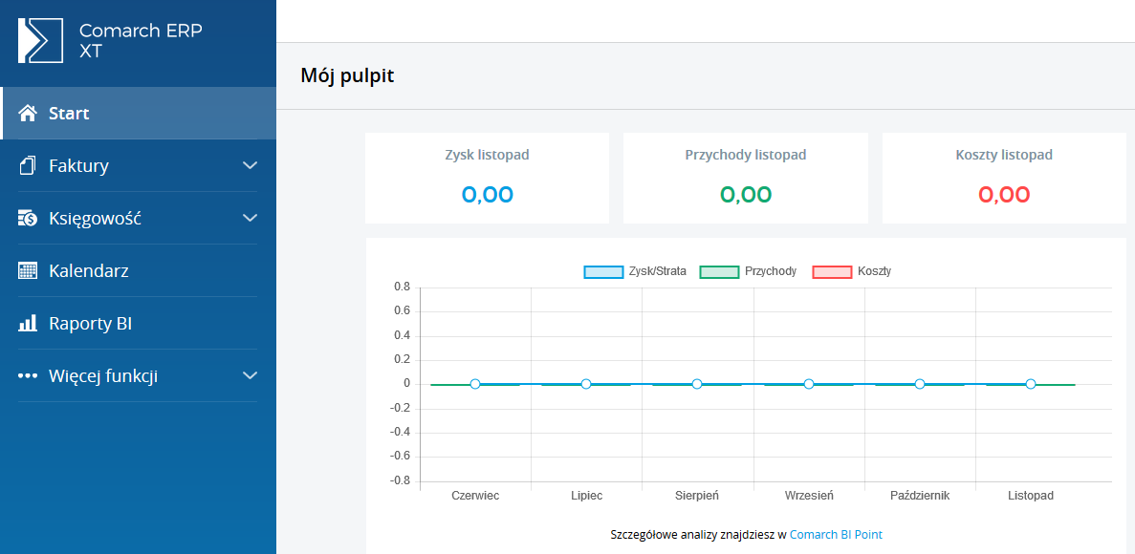Toggle the Zysk/Strata series in chart legend
Image resolution: width=1135 pixels, height=554 pixels.
point(636,272)
